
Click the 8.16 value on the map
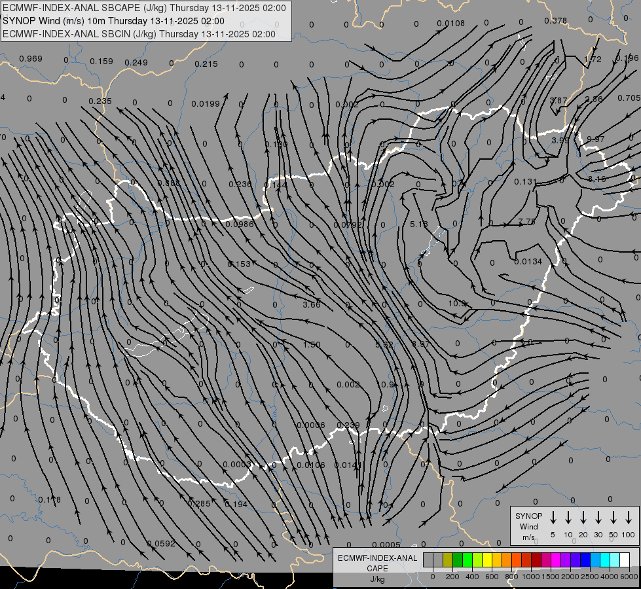coord(597,179)
